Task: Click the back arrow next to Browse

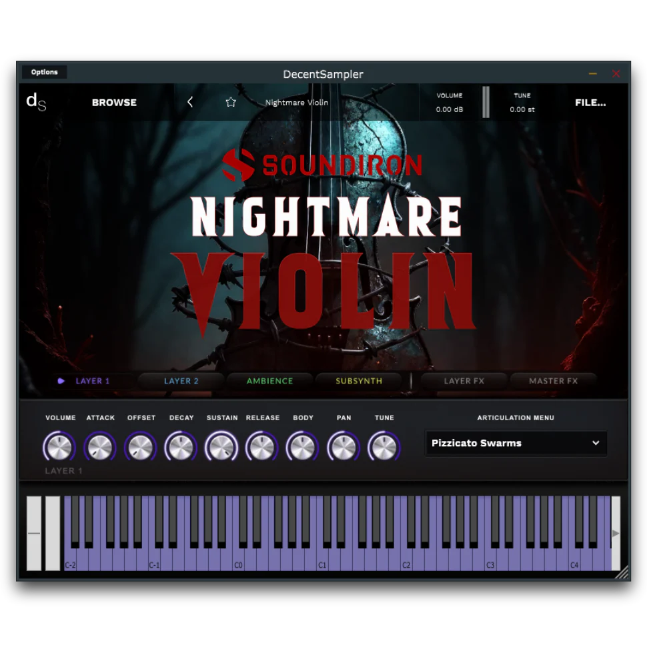Action: [x=190, y=102]
